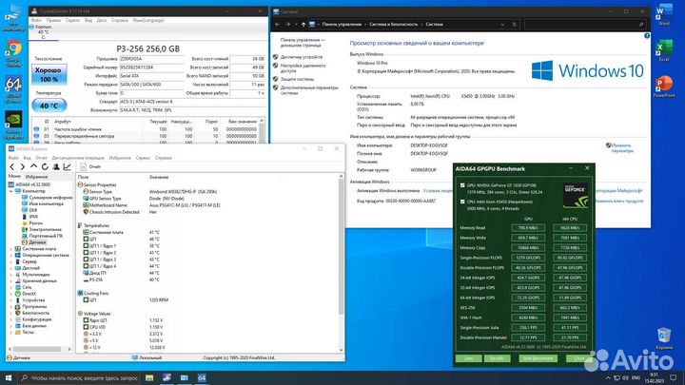The width and height of the screenshot is (685, 385).
Task: Click Save button in GPGPU Benchmark
Action: [469, 358]
